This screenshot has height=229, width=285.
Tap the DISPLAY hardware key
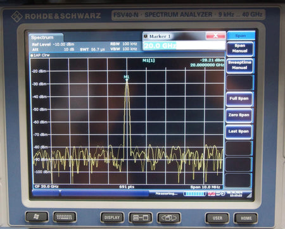pos(112,218)
